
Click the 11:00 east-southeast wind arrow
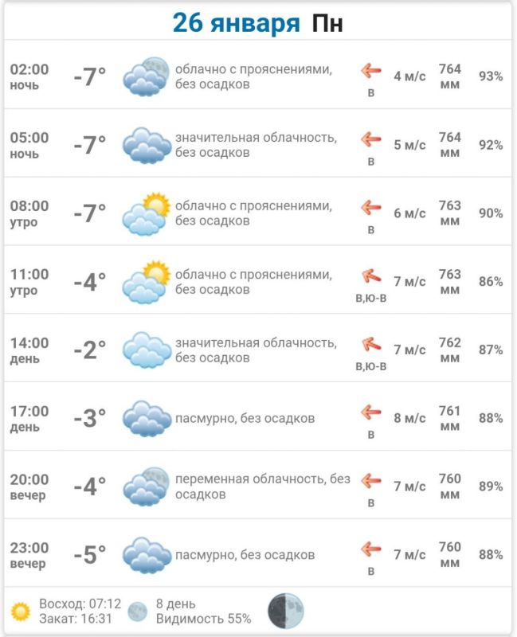pyautogui.click(x=370, y=276)
